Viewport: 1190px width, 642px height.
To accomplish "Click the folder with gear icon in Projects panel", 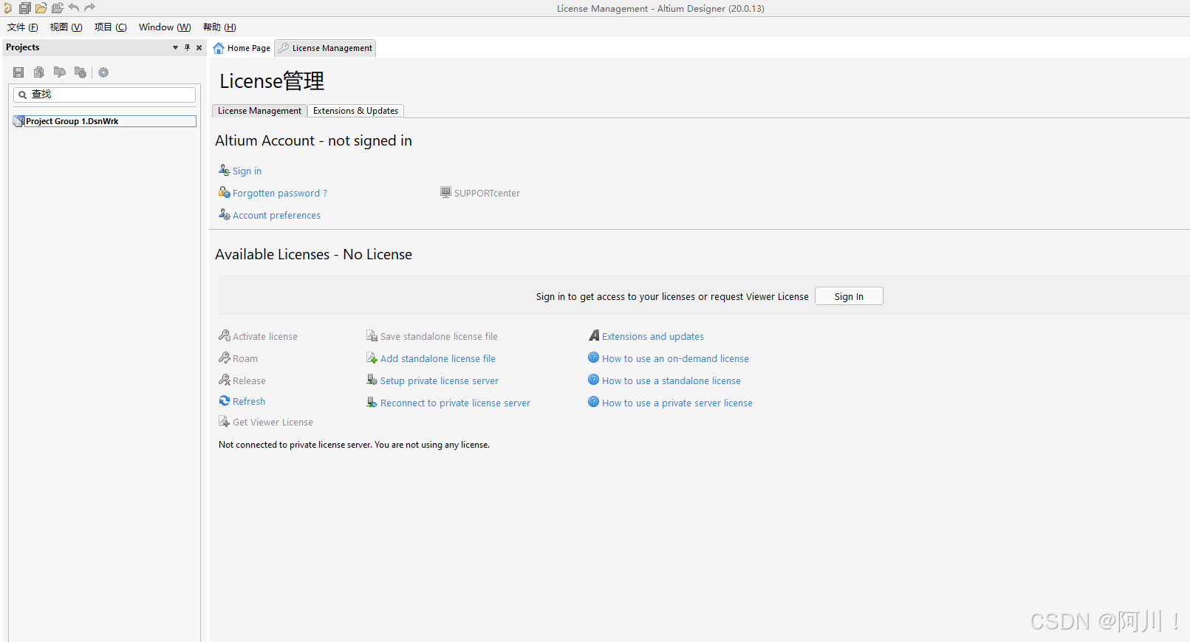I will click(x=81, y=72).
